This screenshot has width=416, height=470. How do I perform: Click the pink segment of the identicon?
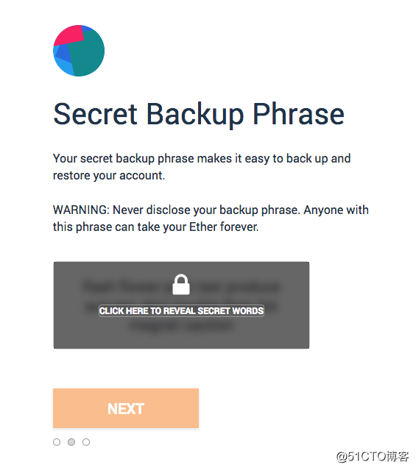click(x=68, y=35)
